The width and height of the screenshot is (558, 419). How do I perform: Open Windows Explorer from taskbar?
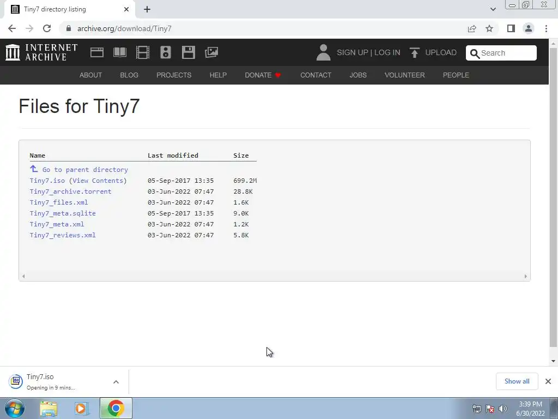click(x=48, y=409)
